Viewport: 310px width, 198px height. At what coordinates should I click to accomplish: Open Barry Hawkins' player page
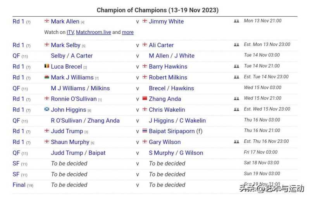[x=168, y=66]
